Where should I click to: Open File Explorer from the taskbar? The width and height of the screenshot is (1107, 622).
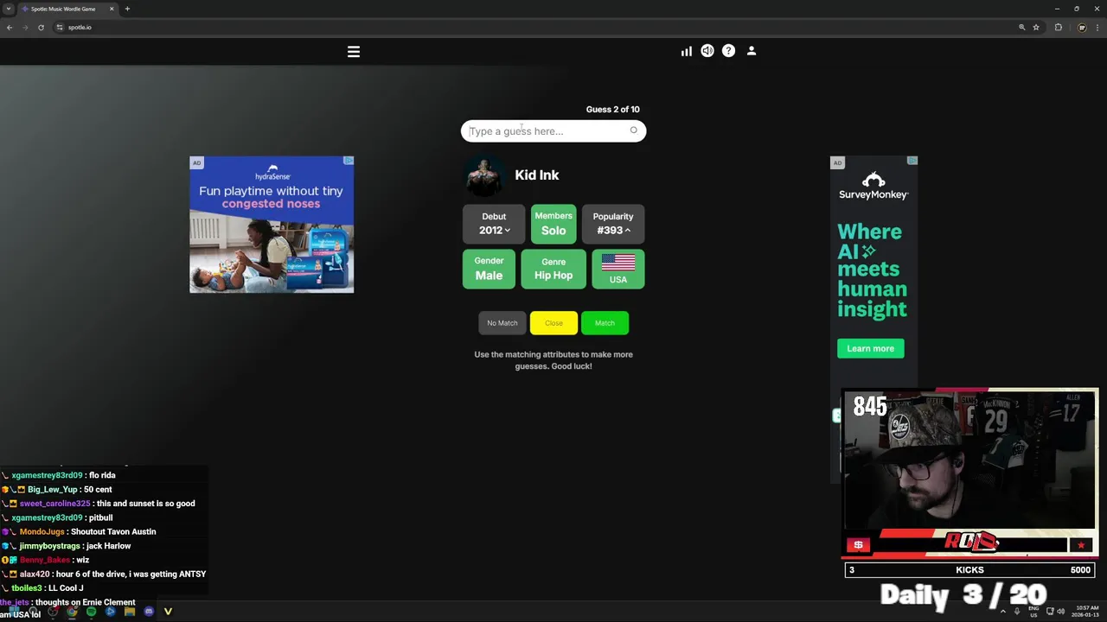coord(130,612)
